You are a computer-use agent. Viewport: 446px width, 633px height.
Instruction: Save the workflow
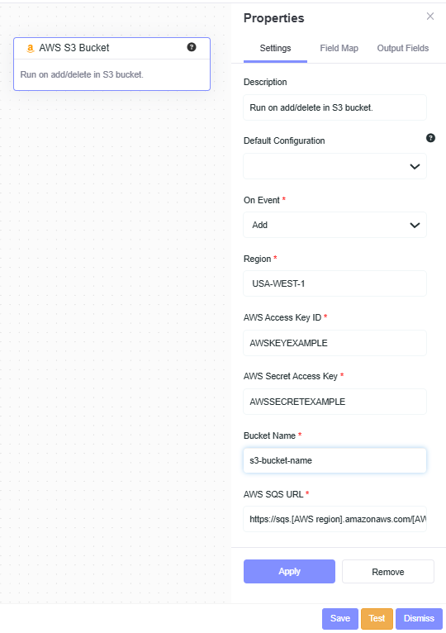[340, 618]
